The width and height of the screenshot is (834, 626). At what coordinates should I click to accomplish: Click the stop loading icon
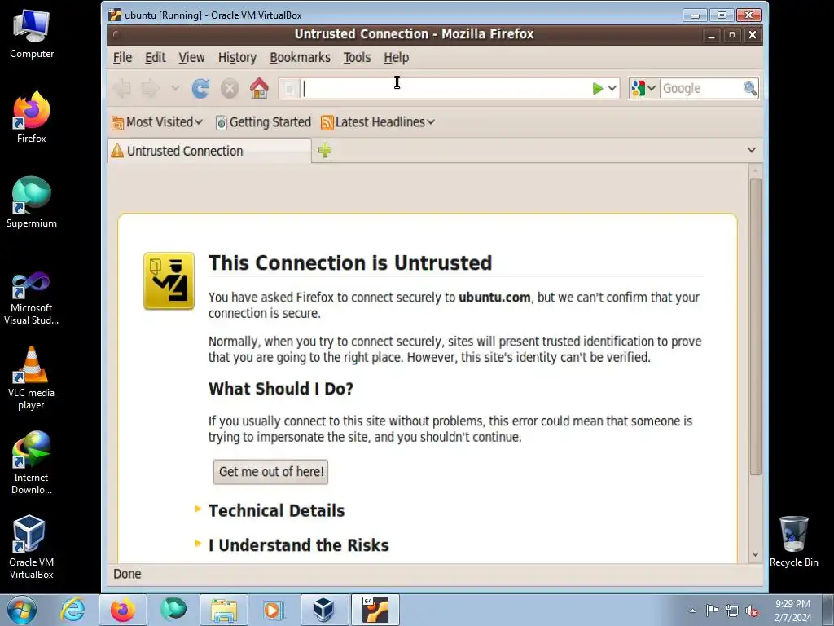tap(230, 88)
